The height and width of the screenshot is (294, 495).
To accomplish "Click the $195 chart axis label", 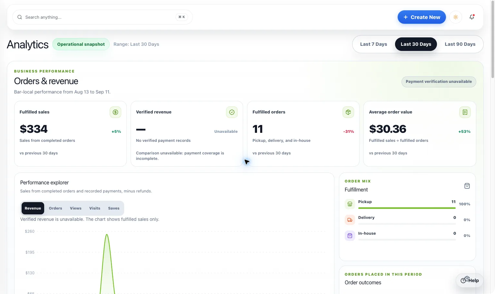I will [x=30, y=252].
